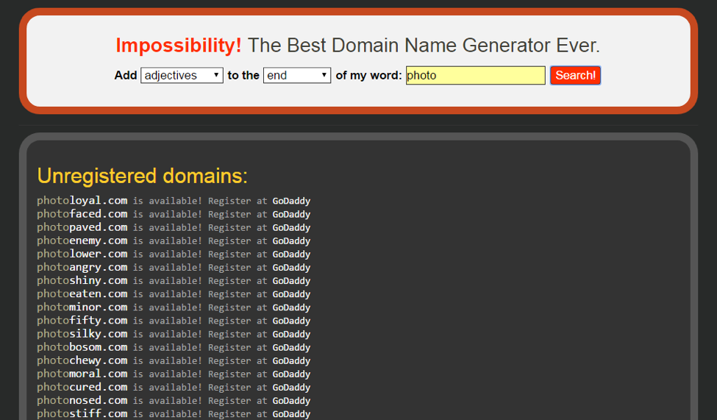The width and height of the screenshot is (717, 420).
Task: Open GoDaddy link for photominor.com
Action: [291, 307]
